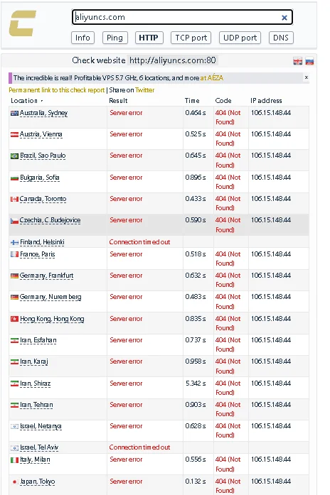330x495 pixels.
Task: Visit the AEZA advertisement link
Action: (212, 77)
